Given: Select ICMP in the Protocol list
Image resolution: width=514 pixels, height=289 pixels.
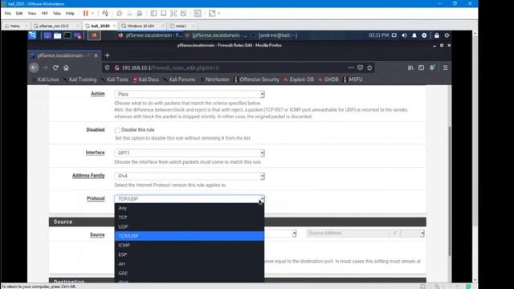Looking at the screenshot, I should click(190, 245).
